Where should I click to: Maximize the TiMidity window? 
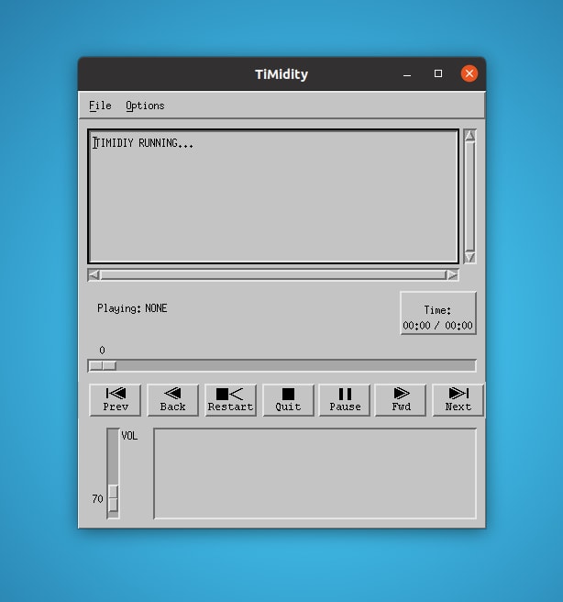point(438,73)
